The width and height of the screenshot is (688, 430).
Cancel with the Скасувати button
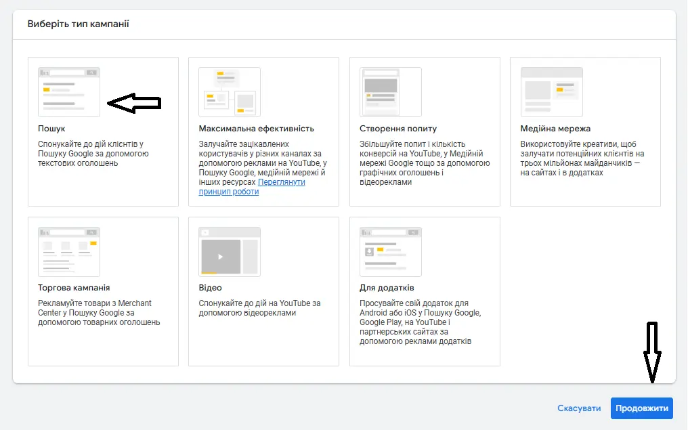(579, 408)
